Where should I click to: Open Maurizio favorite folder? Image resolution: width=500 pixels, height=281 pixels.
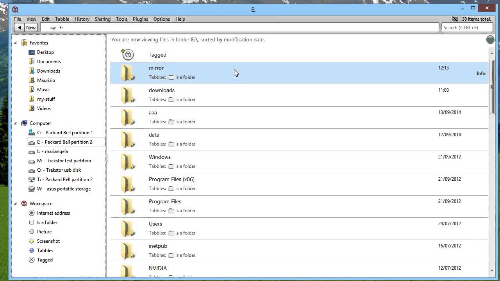(42, 80)
